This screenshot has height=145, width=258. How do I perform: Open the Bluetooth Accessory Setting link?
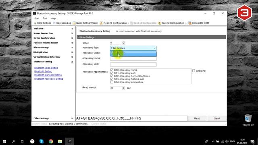(49, 79)
